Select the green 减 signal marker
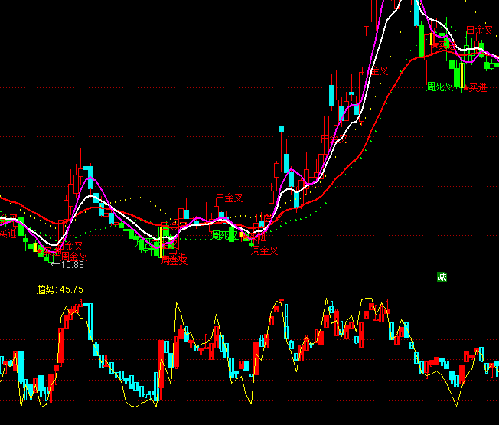The width and height of the screenshot is (499, 425). (x=442, y=276)
